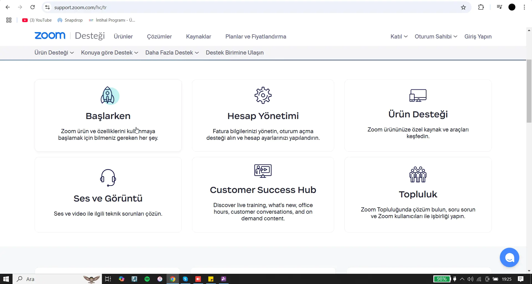Click the gear icon for Hesap Yönetimi

point(263,95)
